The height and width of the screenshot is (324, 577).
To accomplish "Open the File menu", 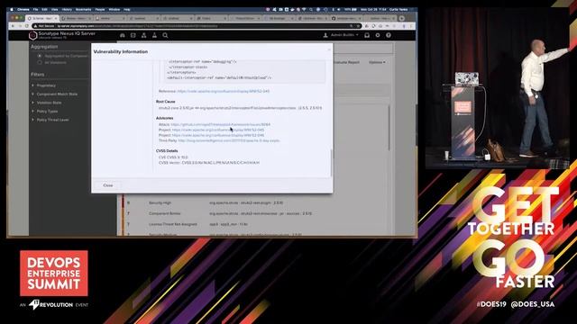I will 35,10.
